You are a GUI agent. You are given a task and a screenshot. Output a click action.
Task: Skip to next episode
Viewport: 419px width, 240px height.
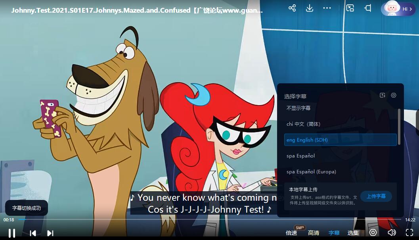pos(50,233)
